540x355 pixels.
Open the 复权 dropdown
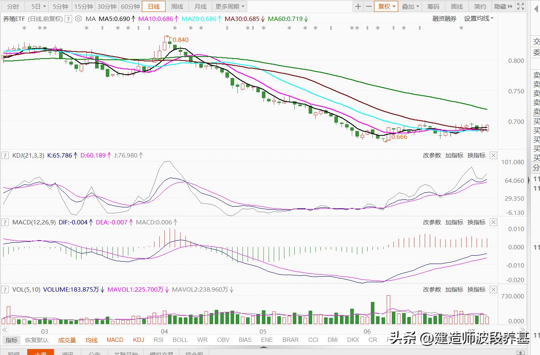point(386,6)
